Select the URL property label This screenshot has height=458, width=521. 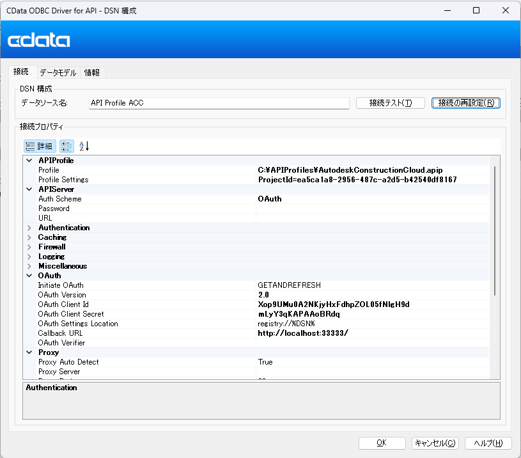click(x=45, y=218)
